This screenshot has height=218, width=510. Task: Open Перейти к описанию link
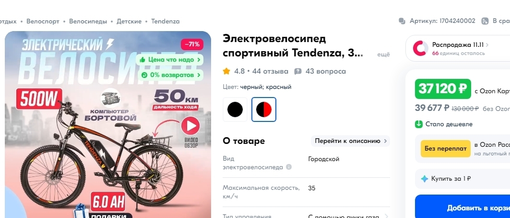(350, 141)
